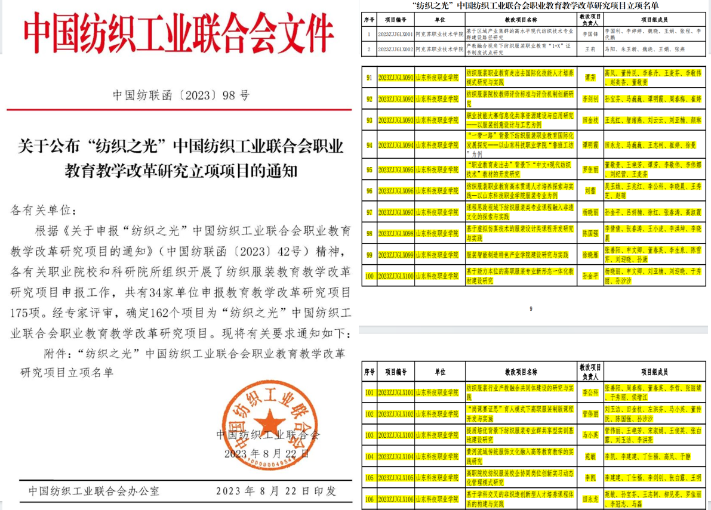Click page number "9" below row 100
The width and height of the screenshot is (711, 510).
pos(531,309)
